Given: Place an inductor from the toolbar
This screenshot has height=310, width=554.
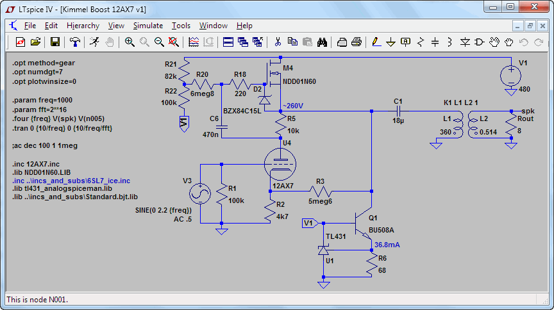Looking at the screenshot, I should point(449,42).
